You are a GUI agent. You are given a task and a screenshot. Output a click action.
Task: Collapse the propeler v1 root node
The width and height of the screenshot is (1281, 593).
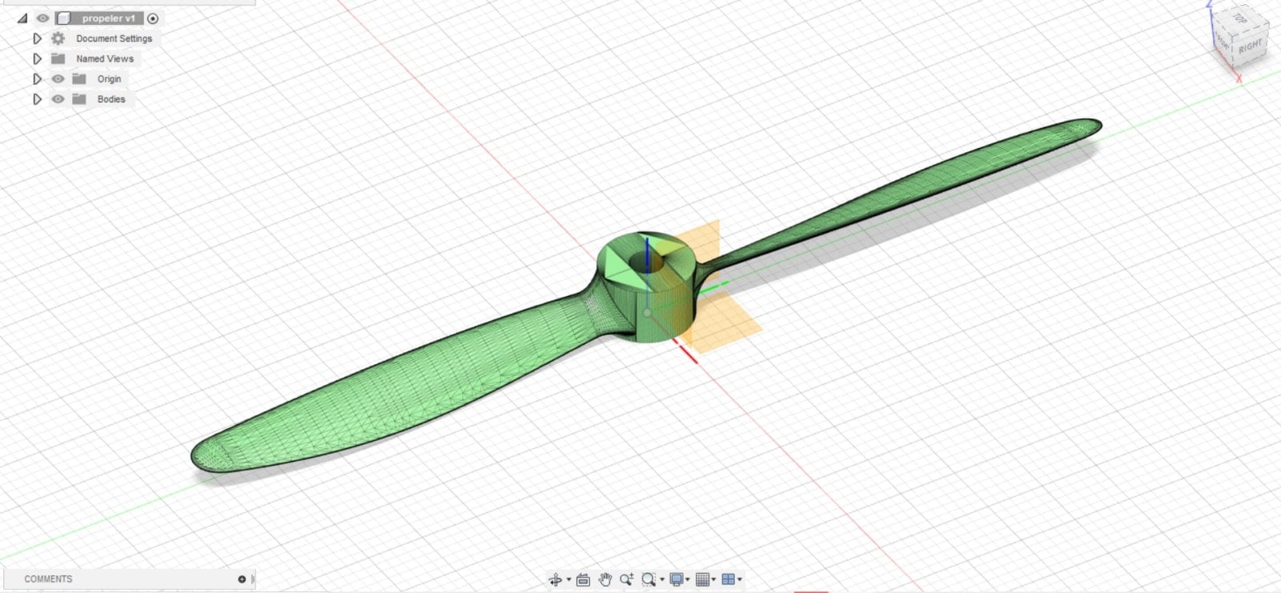coord(22,18)
